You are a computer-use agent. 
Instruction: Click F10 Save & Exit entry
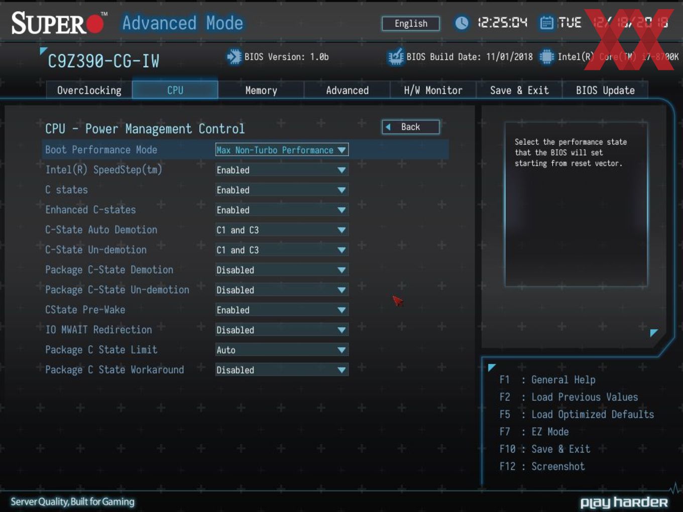pos(544,449)
